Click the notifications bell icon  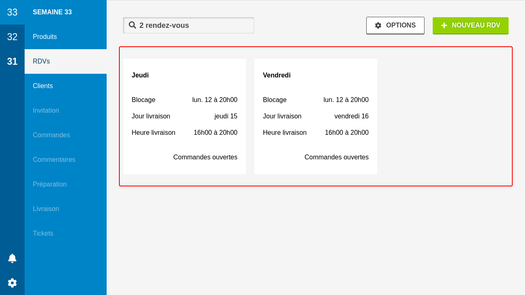pyautogui.click(x=12, y=258)
